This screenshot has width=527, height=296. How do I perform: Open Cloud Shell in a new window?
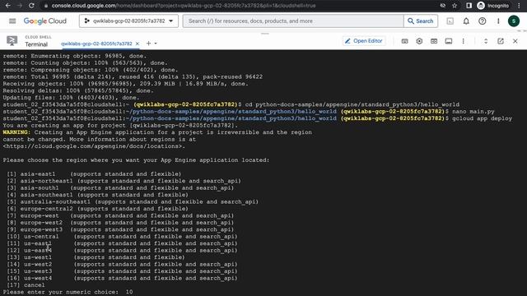point(501,41)
